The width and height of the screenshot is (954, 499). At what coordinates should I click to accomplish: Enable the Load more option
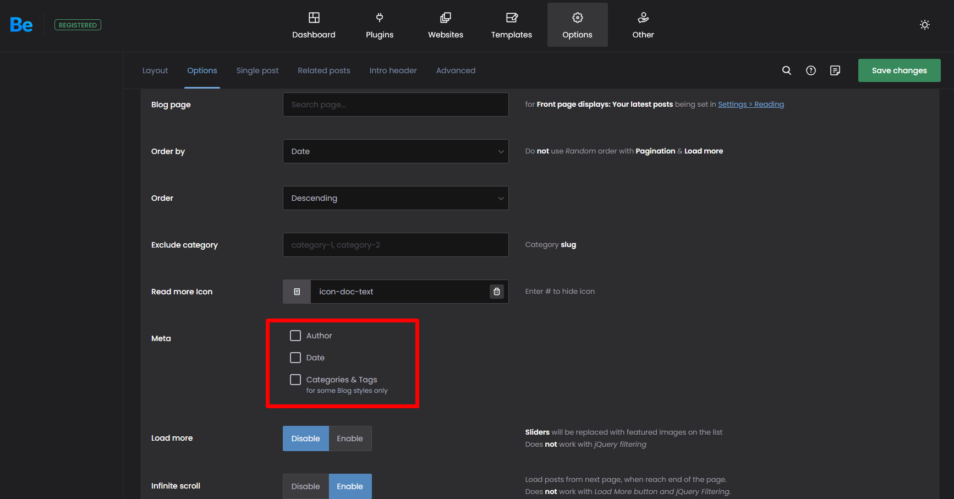point(350,438)
